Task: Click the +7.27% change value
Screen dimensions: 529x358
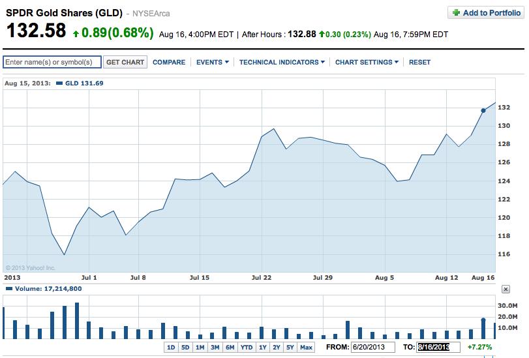Action: [479, 347]
